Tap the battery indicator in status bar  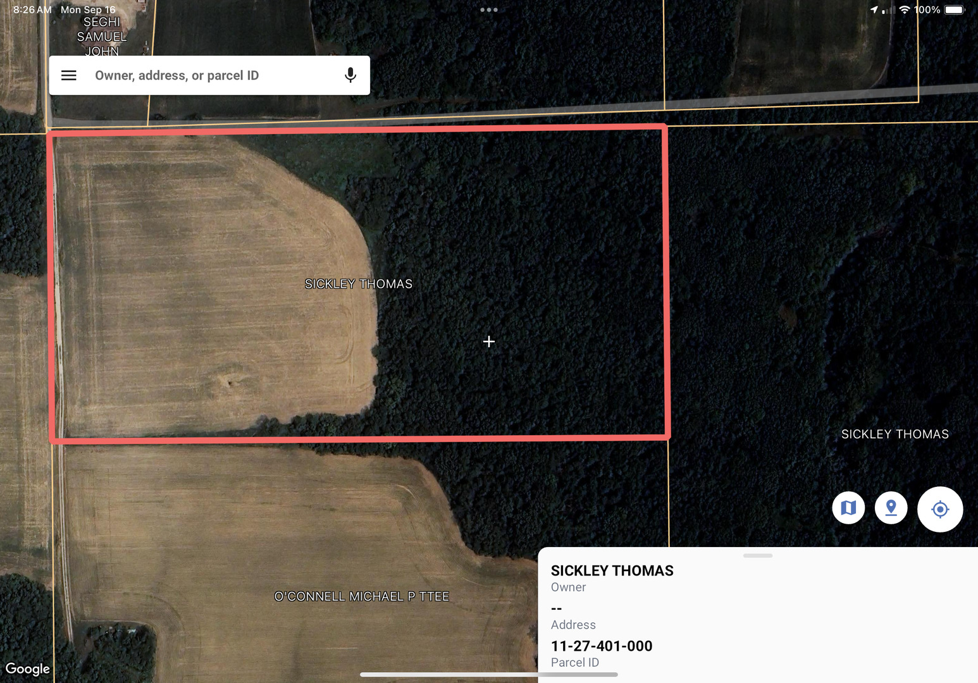[955, 9]
